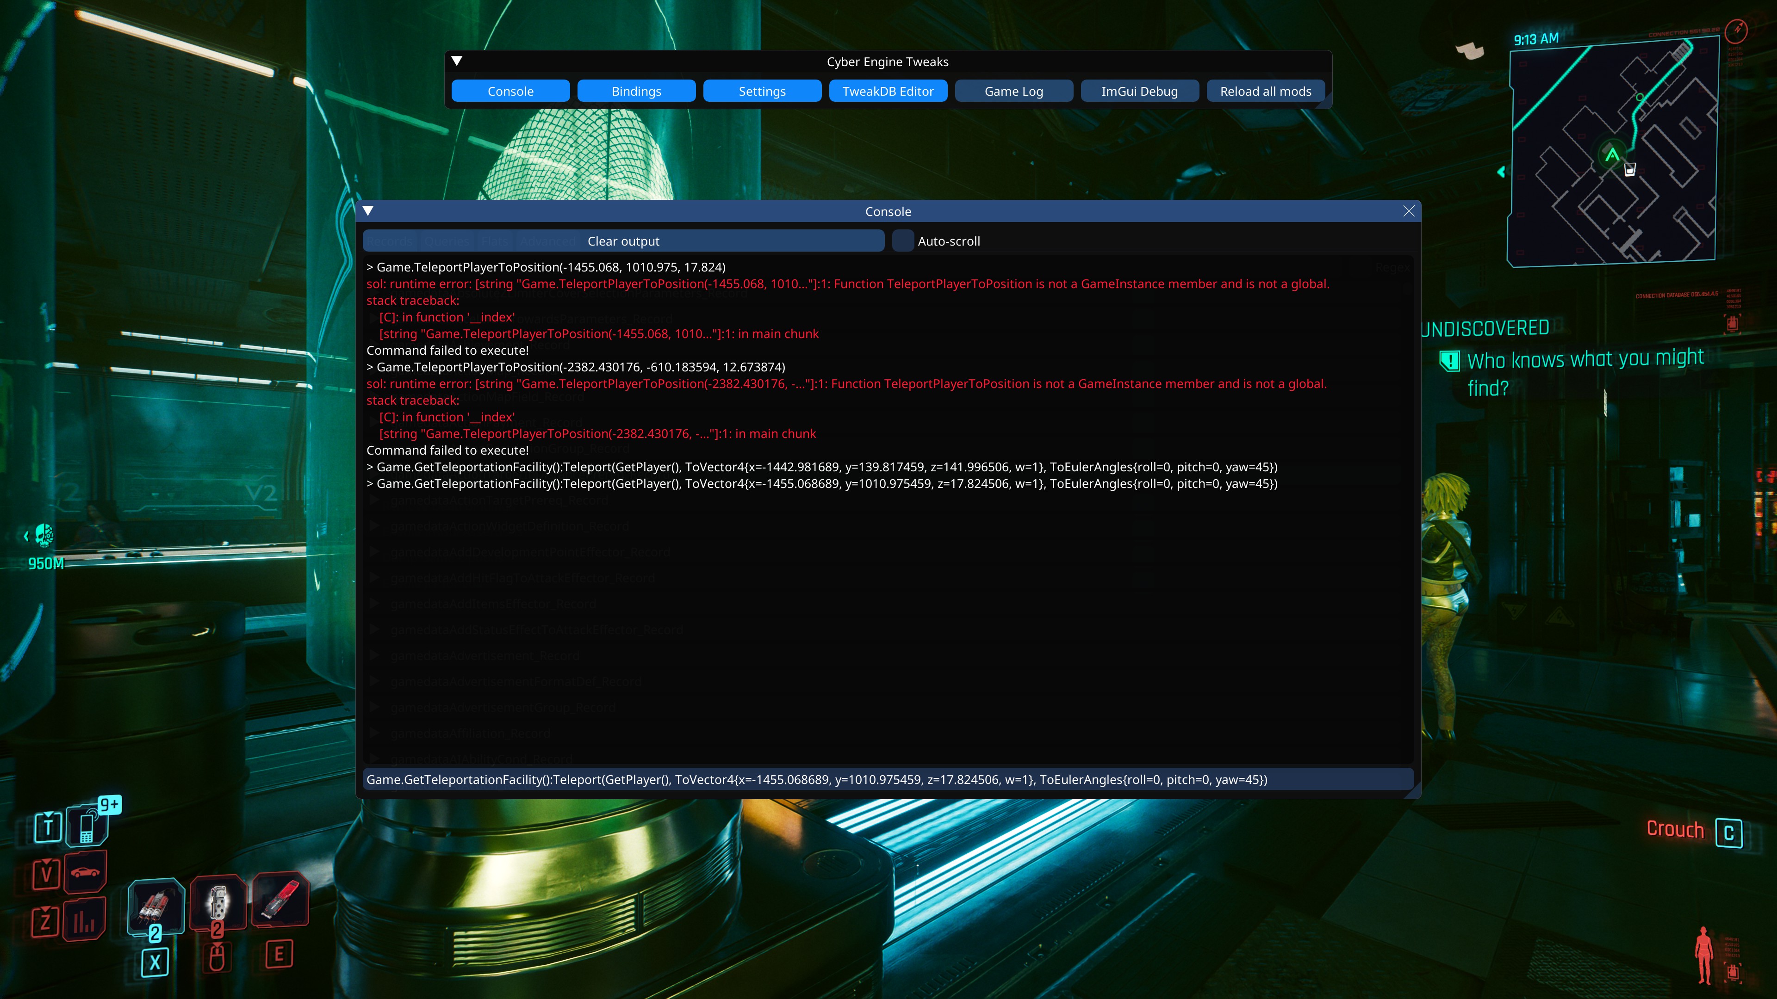Click the phone icon with 9+ badge

tap(87, 826)
